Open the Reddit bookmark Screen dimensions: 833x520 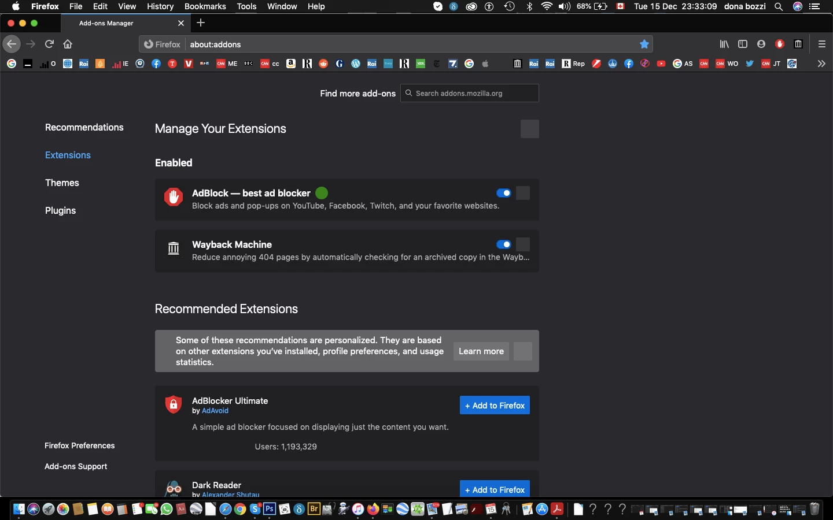(323, 64)
